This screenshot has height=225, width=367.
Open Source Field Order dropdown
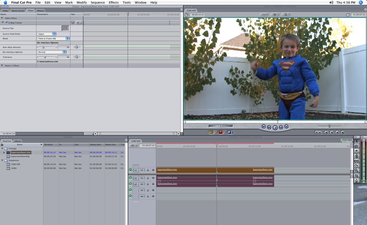click(x=47, y=34)
